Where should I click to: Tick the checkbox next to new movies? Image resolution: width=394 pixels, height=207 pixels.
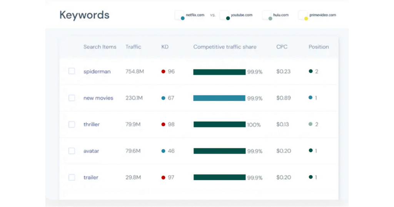(x=72, y=98)
